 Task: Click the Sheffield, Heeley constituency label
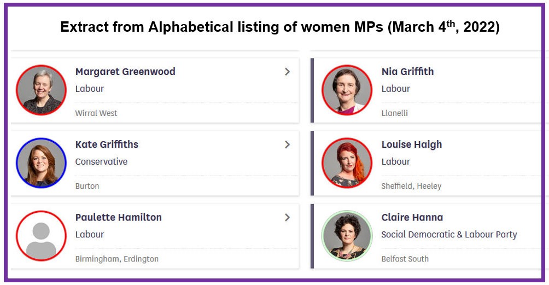click(x=411, y=186)
